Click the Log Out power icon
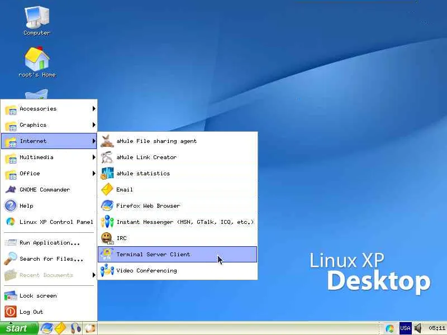 (11, 312)
